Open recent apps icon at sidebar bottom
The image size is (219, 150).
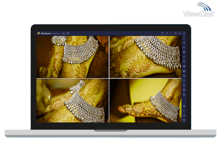pyautogui.click(x=184, y=120)
